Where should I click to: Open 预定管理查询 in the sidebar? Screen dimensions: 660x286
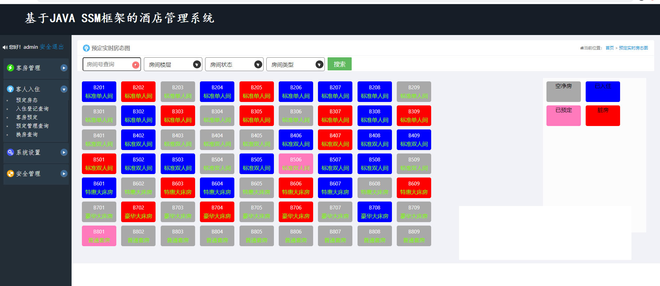[32, 126]
